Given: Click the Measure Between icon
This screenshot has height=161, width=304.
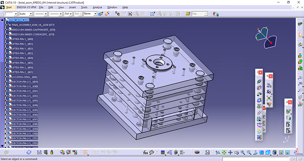Looking at the screenshot, I should [39, 152].
